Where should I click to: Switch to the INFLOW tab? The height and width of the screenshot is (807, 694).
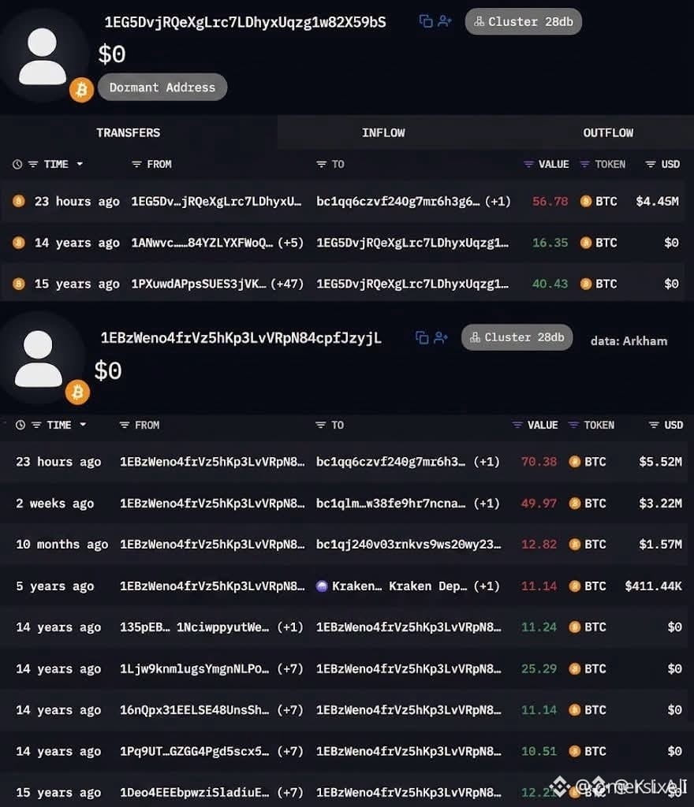pyautogui.click(x=383, y=132)
